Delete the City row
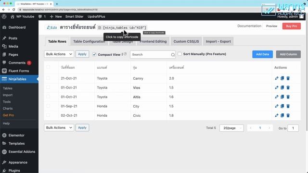This screenshot has width=308, height=173. (288, 106)
